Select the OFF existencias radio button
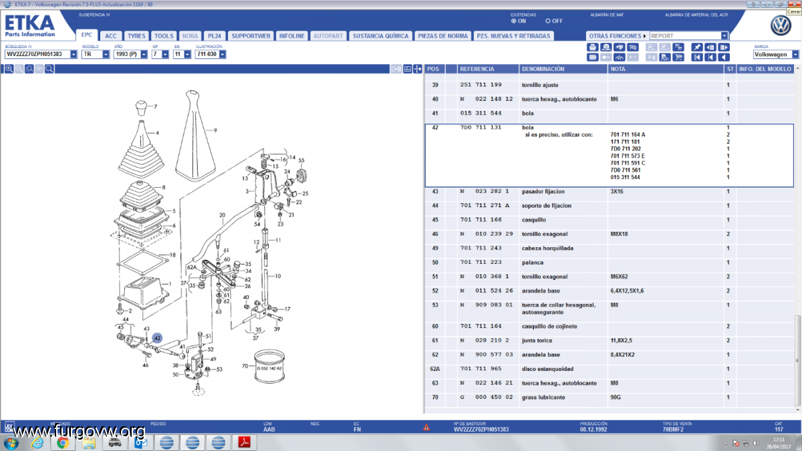Image resolution: width=802 pixels, height=451 pixels. click(548, 21)
